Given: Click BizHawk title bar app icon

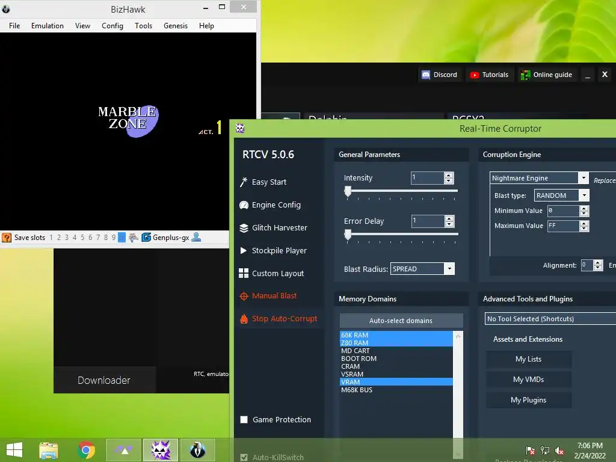Looking at the screenshot, I should [6, 8].
